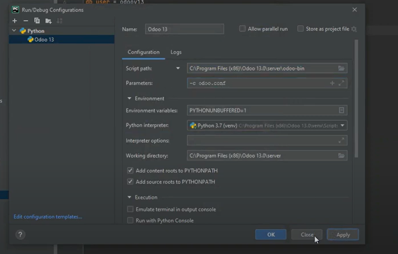Open the Script path type dropdown

tap(178, 68)
